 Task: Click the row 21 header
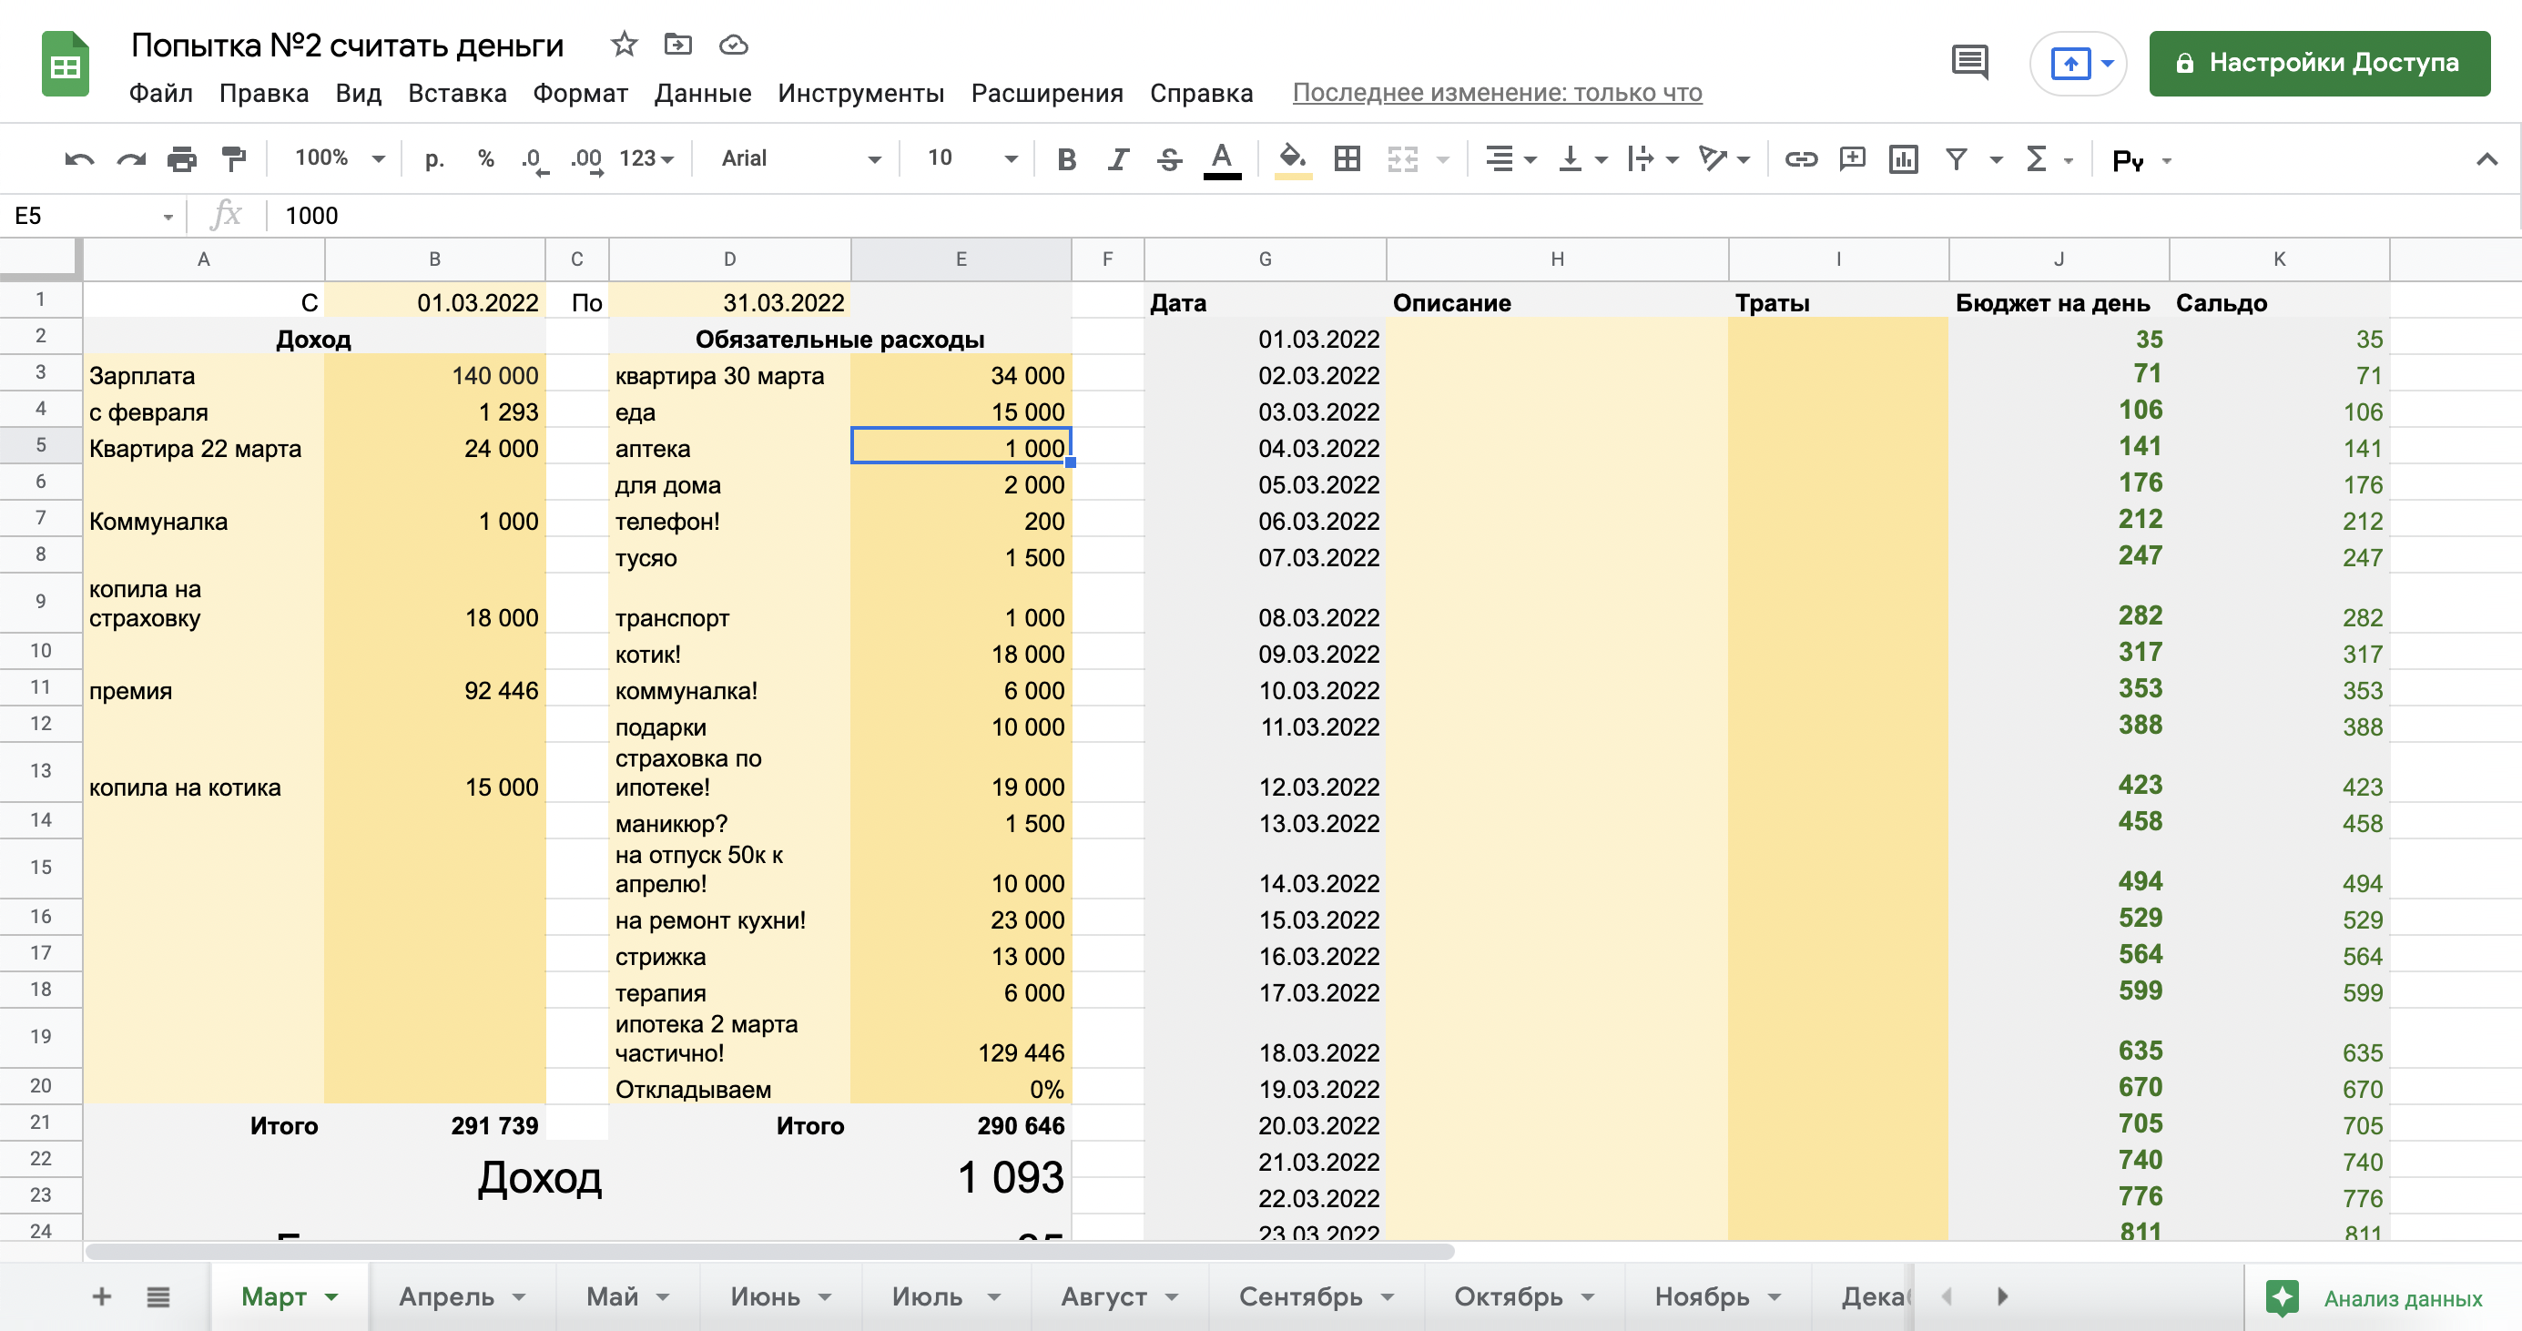point(40,1123)
